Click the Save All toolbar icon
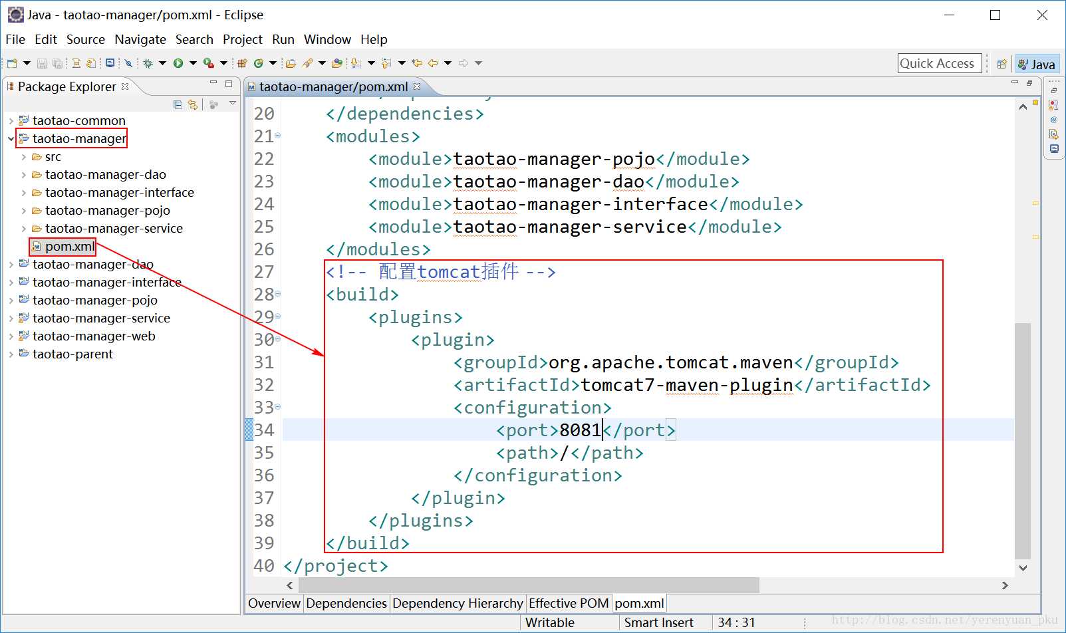This screenshot has width=1066, height=633. tap(57, 63)
